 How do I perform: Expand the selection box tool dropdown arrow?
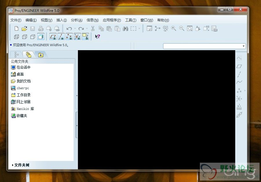(x=139, y=29)
